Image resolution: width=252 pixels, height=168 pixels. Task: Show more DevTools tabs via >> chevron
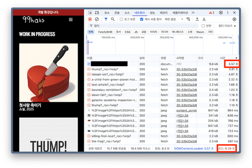193,13
